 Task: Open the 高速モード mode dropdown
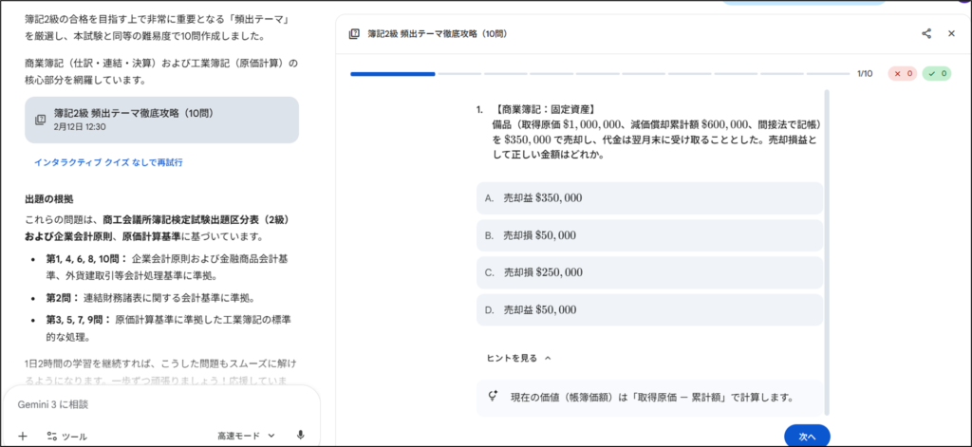pyautogui.click(x=246, y=436)
